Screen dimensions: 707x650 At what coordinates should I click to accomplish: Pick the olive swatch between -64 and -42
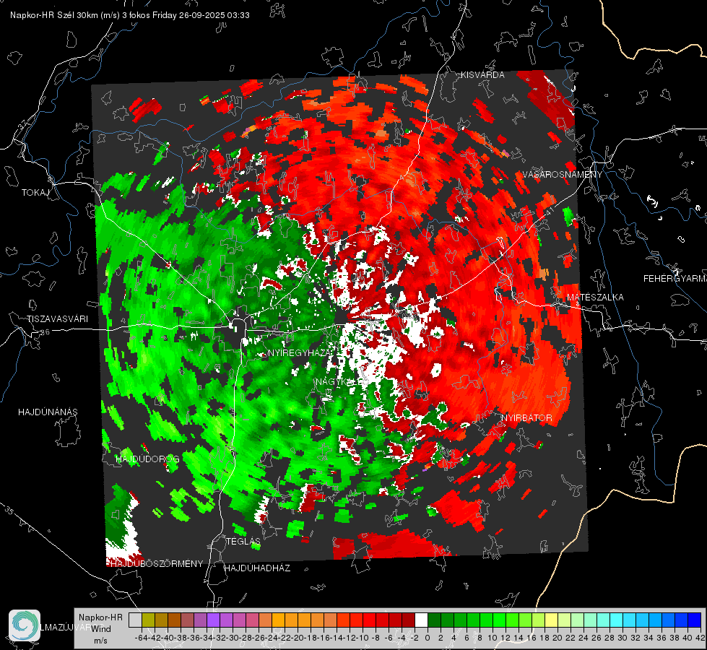click(148, 620)
